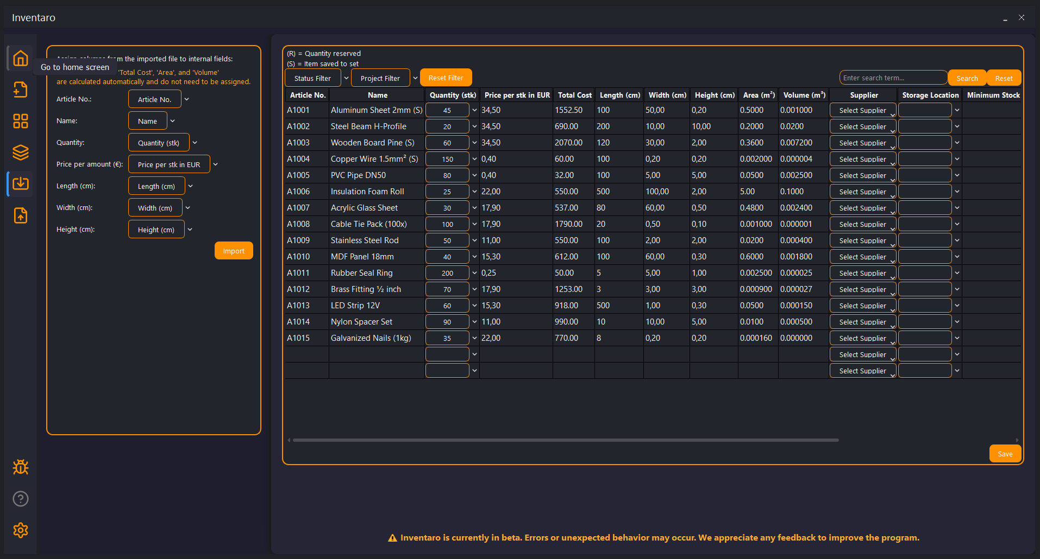
Task: Open the add new article icon
Action: click(21, 90)
